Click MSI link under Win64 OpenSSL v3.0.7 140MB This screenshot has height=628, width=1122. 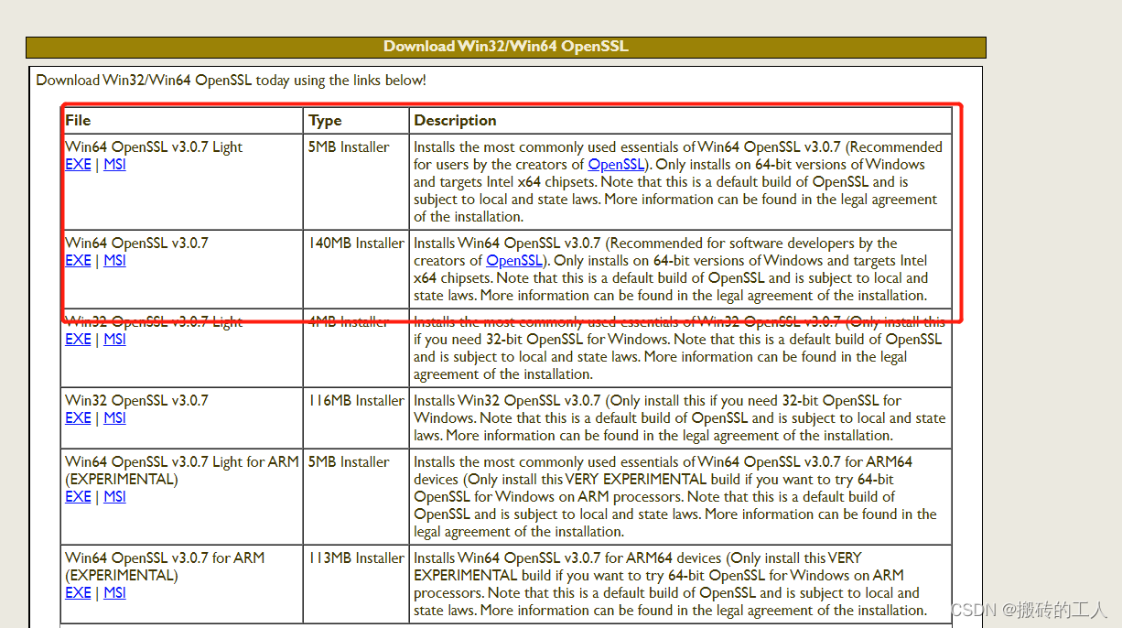click(x=114, y=261)
